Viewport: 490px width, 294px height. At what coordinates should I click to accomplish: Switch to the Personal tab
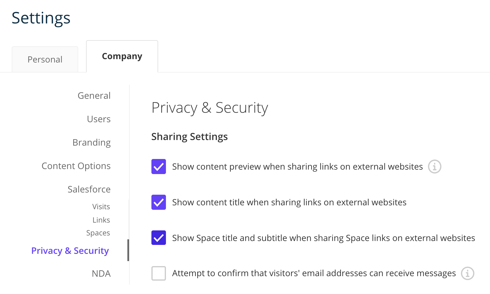pyautogui.click(x=45, y=59)
